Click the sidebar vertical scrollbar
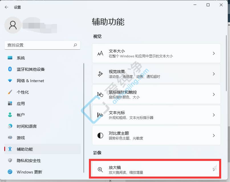 click(x=84, y=118)
